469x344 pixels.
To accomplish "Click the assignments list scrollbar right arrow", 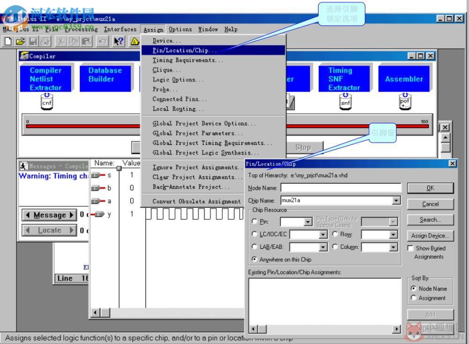I will pos(397,329).
